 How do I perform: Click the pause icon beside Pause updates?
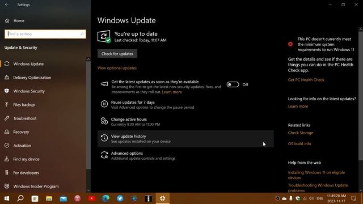pyautogui.click(x=104, y=104)
